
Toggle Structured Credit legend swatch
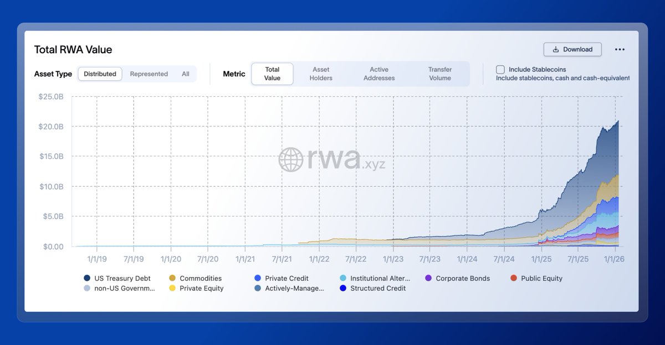343,288
